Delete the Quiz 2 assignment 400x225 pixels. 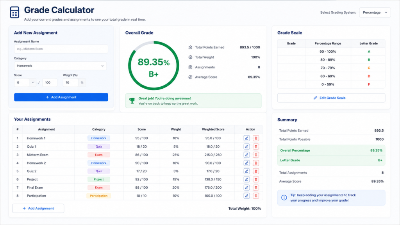pyautogui.click(x=255, y=171)
